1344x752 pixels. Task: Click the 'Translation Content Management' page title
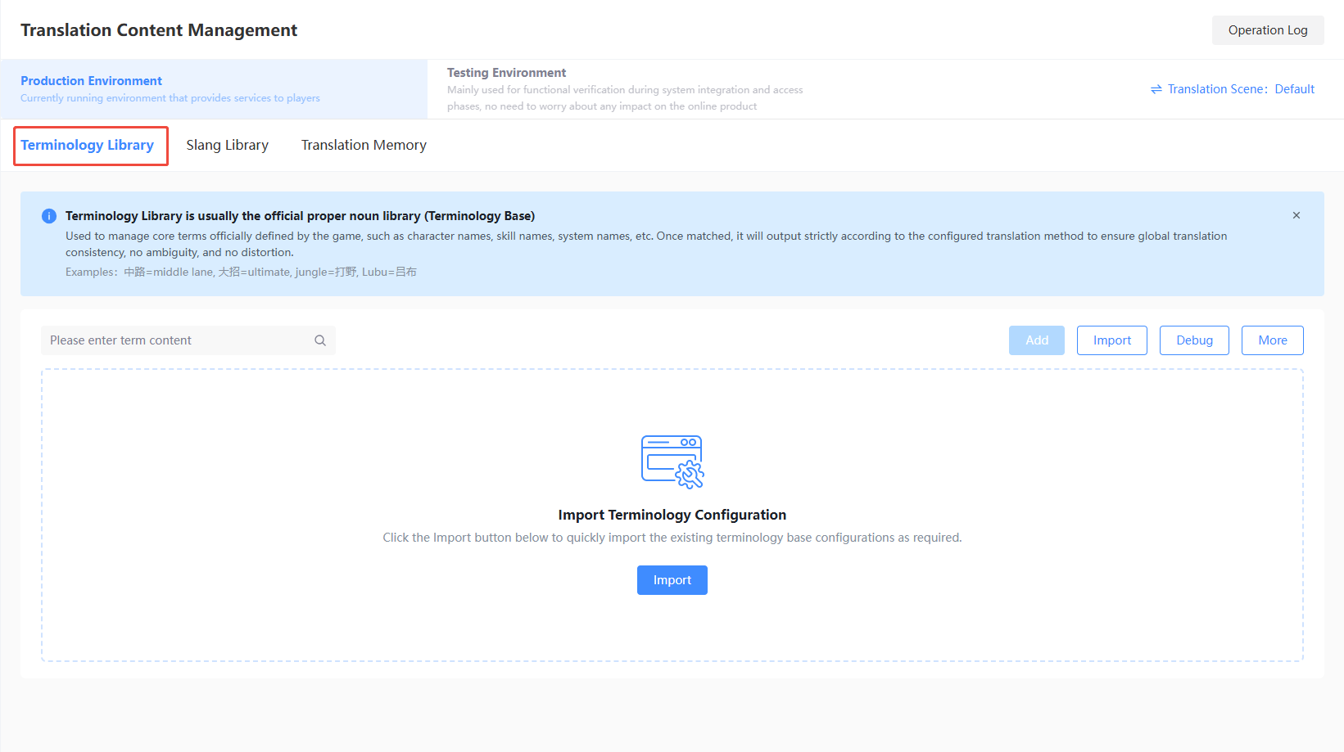[159, 30]
